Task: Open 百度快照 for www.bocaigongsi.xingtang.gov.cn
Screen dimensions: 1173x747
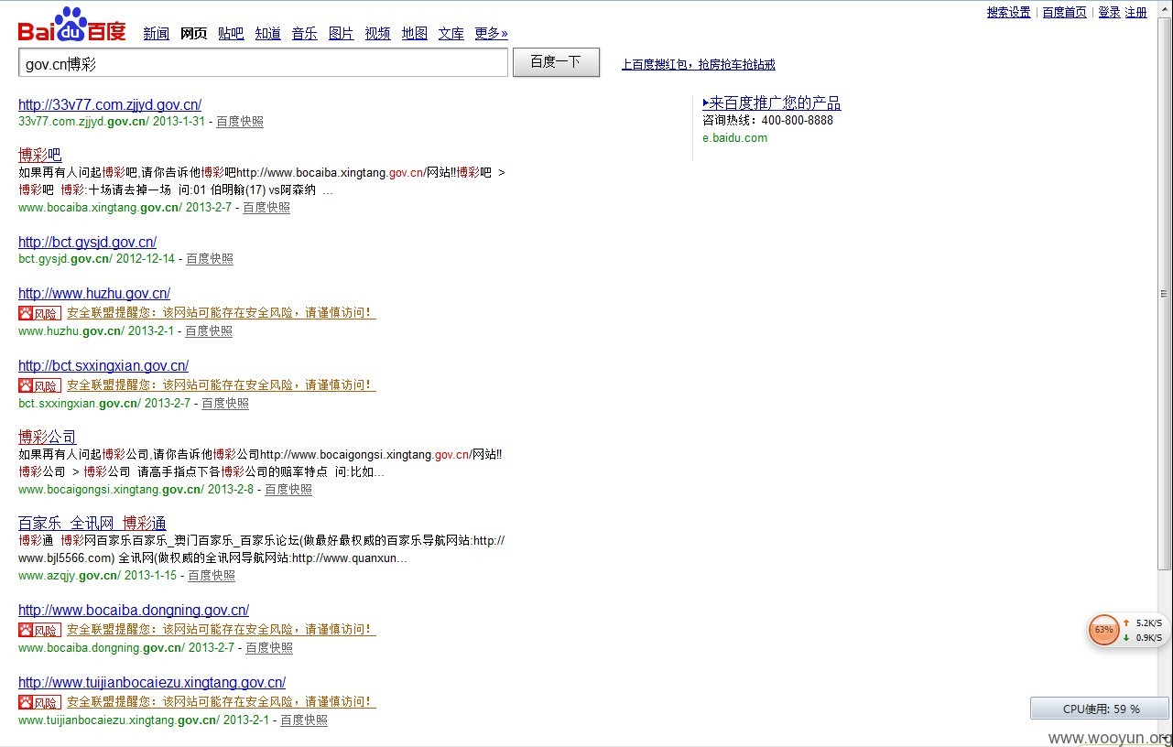Action: (x=288, y=490)
